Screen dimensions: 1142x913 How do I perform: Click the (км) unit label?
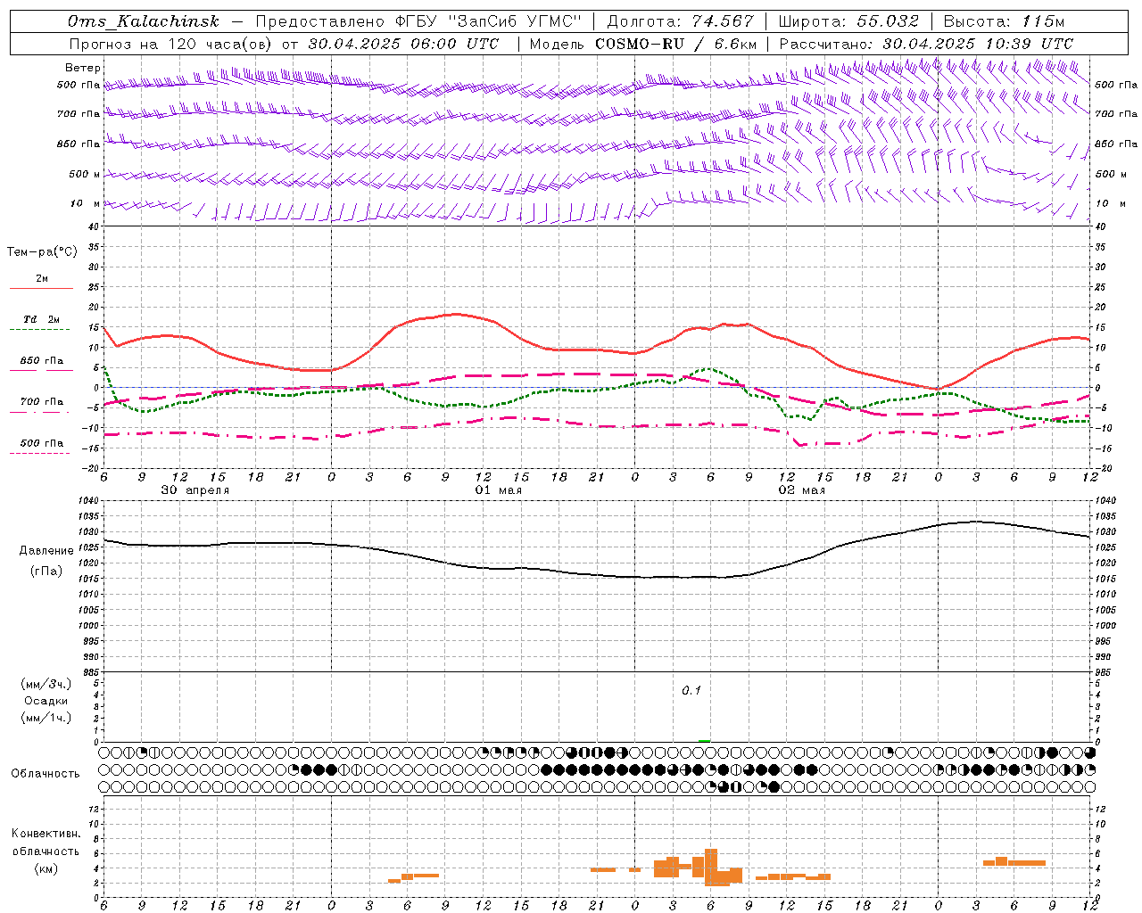[46, 868]
